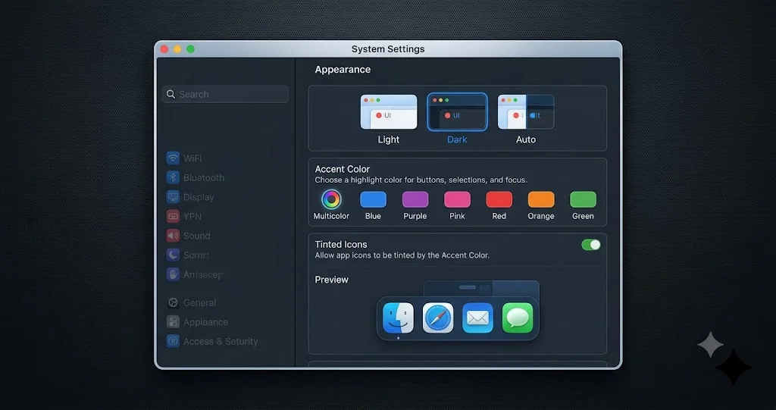
Task: Open the Bluetooth settings label
Action: pyautogui.click(x=204, y=178)
